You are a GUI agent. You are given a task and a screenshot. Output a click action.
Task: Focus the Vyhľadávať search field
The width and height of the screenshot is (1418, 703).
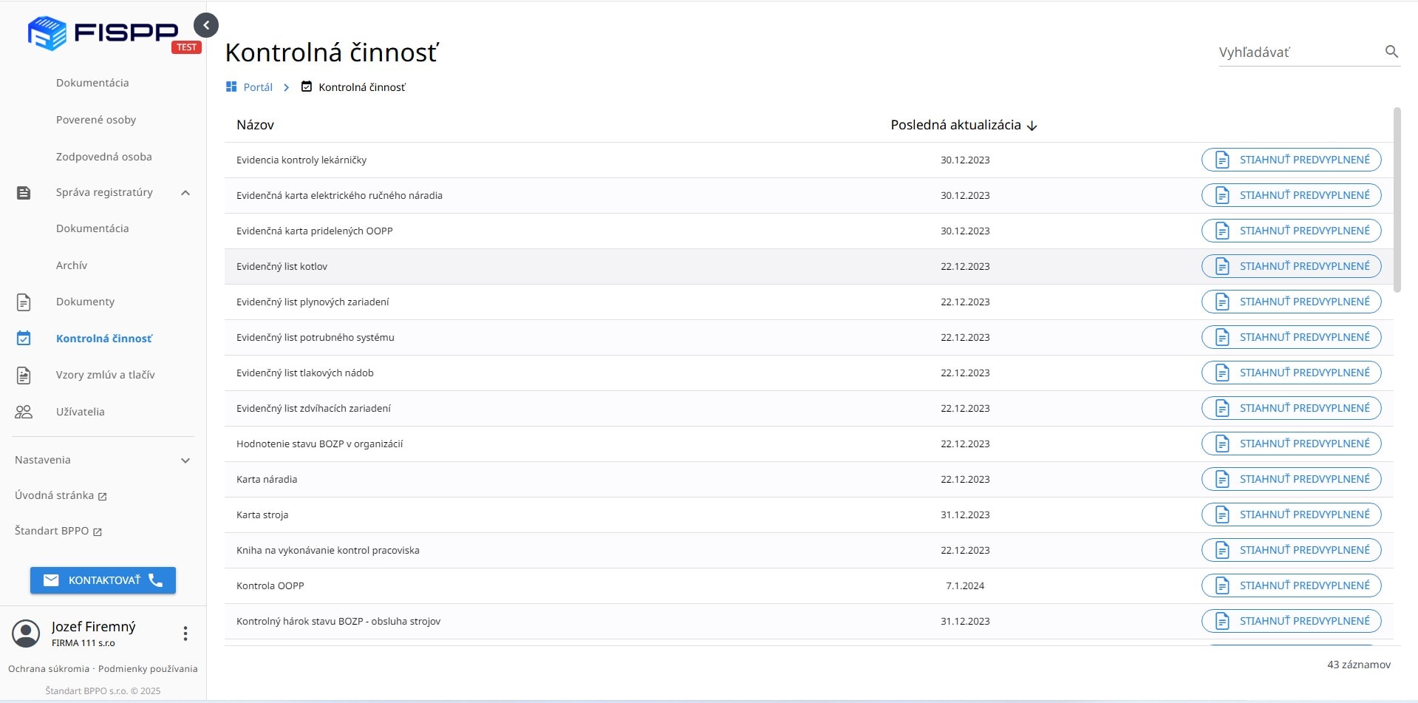1297,52
